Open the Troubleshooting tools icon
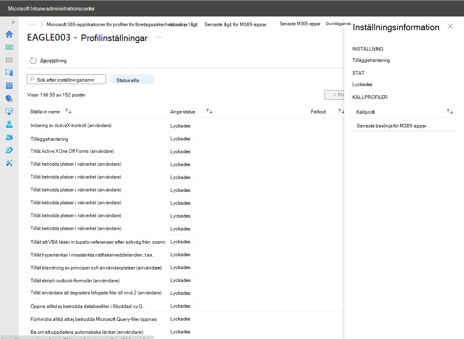 tap(9, 163)
